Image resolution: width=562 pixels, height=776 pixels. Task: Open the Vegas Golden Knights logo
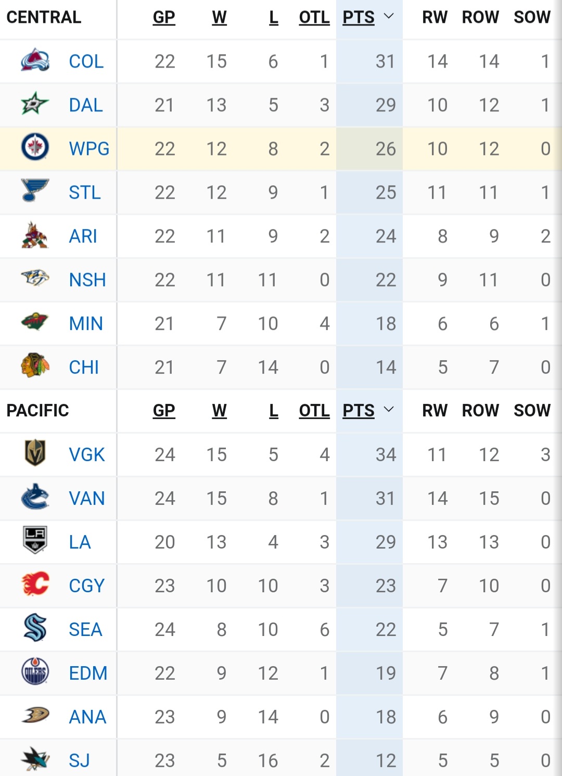[35, 453]
